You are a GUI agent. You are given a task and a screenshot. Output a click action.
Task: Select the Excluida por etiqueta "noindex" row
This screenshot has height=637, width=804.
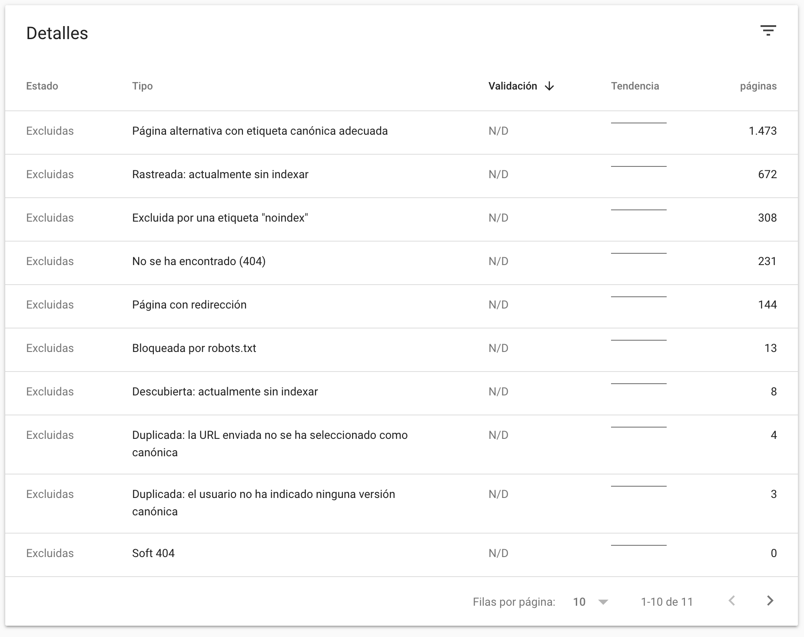tap(220, 218)
